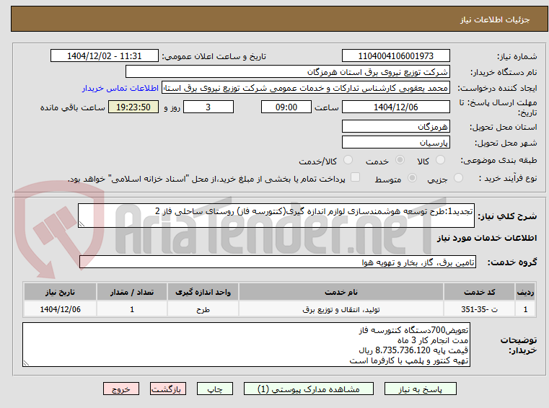This screenshot has width=549, height=408.
Task: Select the خدمت radio button
Action: pos(400,160)
